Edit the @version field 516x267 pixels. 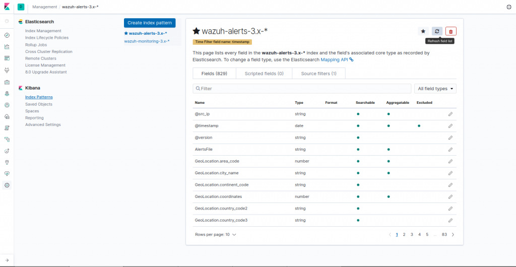point(450,138)
